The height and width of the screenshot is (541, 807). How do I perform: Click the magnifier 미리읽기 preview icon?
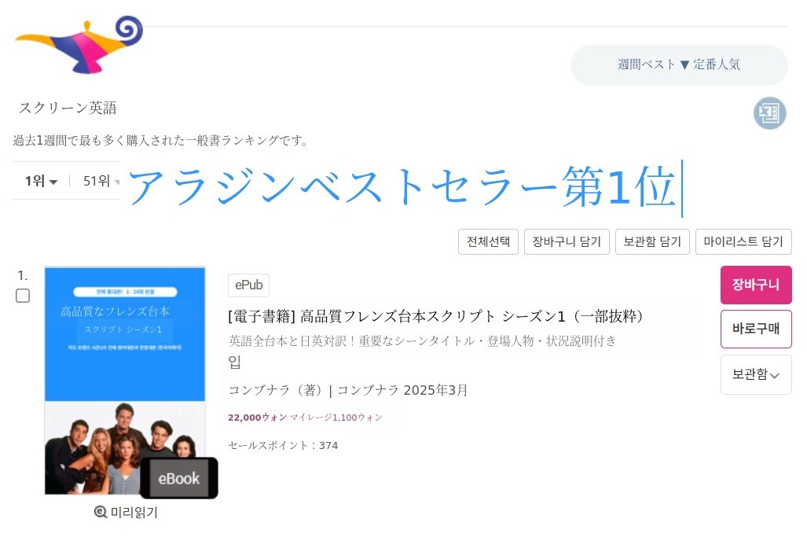click(101, 513)
